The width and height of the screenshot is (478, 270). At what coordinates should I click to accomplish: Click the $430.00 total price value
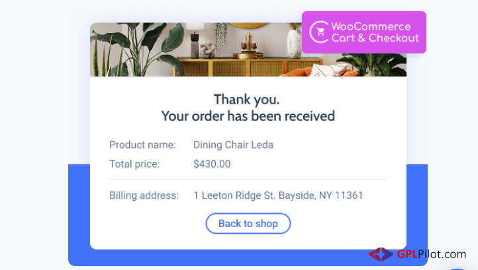(x=212, y=164)
